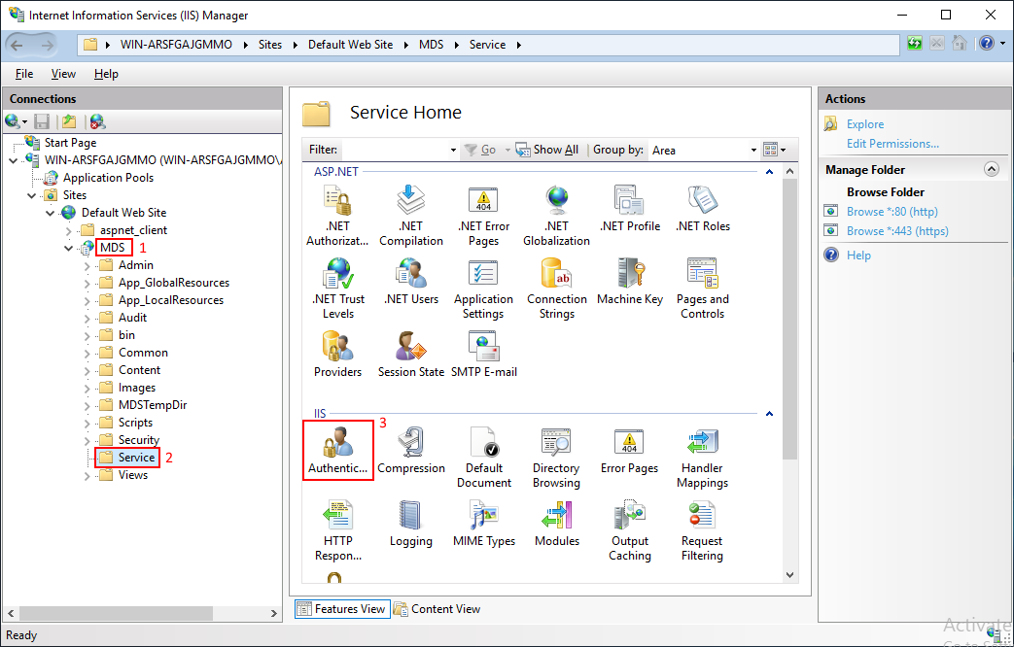Open the Filter dropdown arrow
Screen dimensions: 1014x647
pos(453,150)
